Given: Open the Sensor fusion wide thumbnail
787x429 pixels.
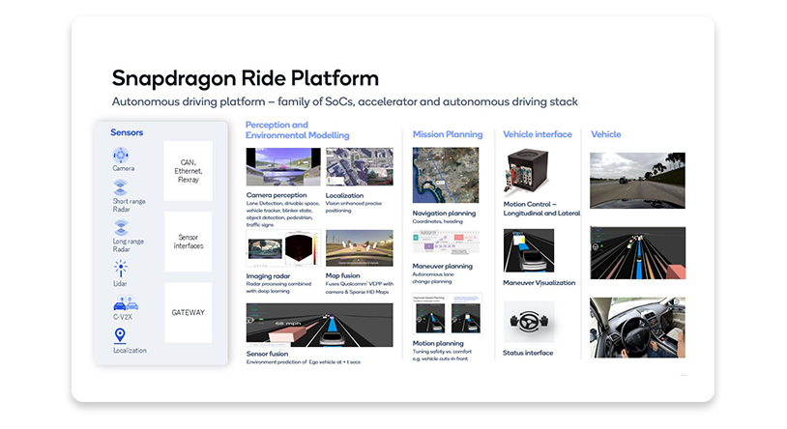Looking at the screenshot, I should 320,326.
